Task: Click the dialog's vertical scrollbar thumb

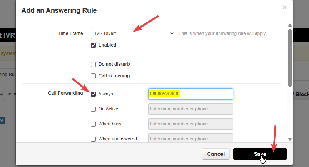Action: point(290,58)
